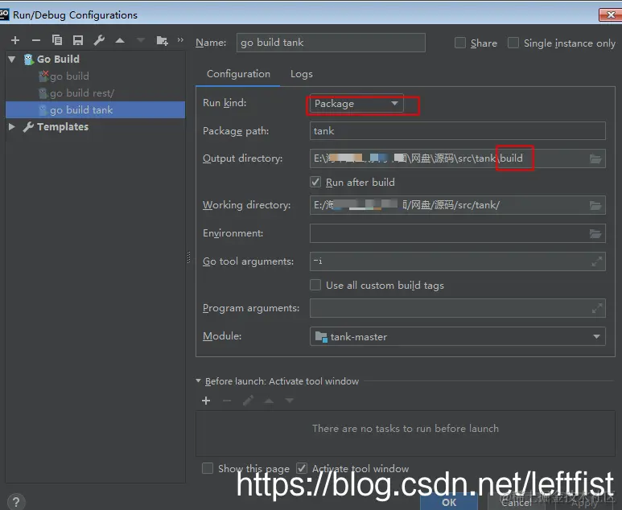
Task: Remove the selected configuration with minus icon
Action: click(x=36, y=40)
